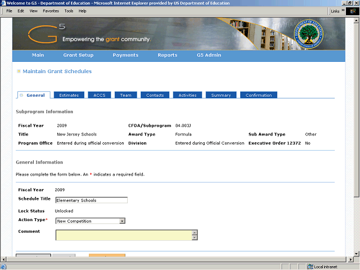Click the Local intranet zone icon

(x=310, y=267)
